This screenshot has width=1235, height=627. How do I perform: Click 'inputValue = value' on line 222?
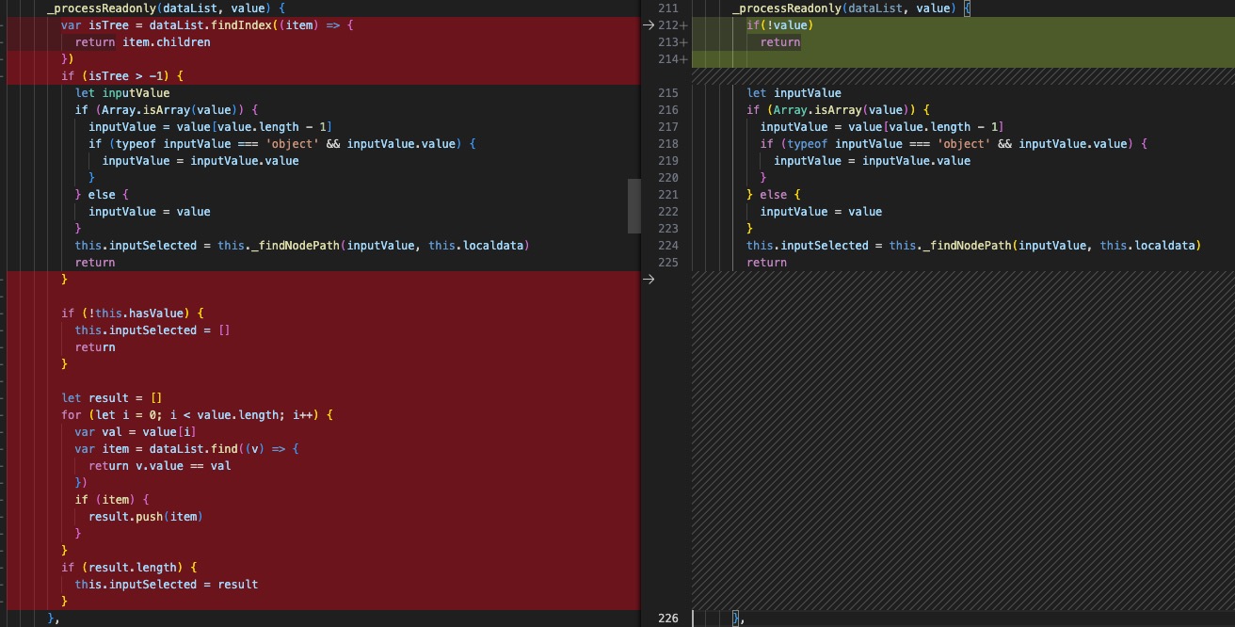(x=822, y=212)
